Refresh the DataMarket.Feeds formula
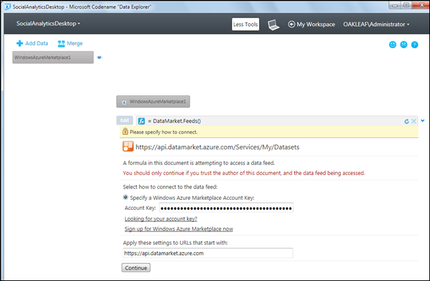The width and height of the screenshot is (430, 281). [407, 121]
